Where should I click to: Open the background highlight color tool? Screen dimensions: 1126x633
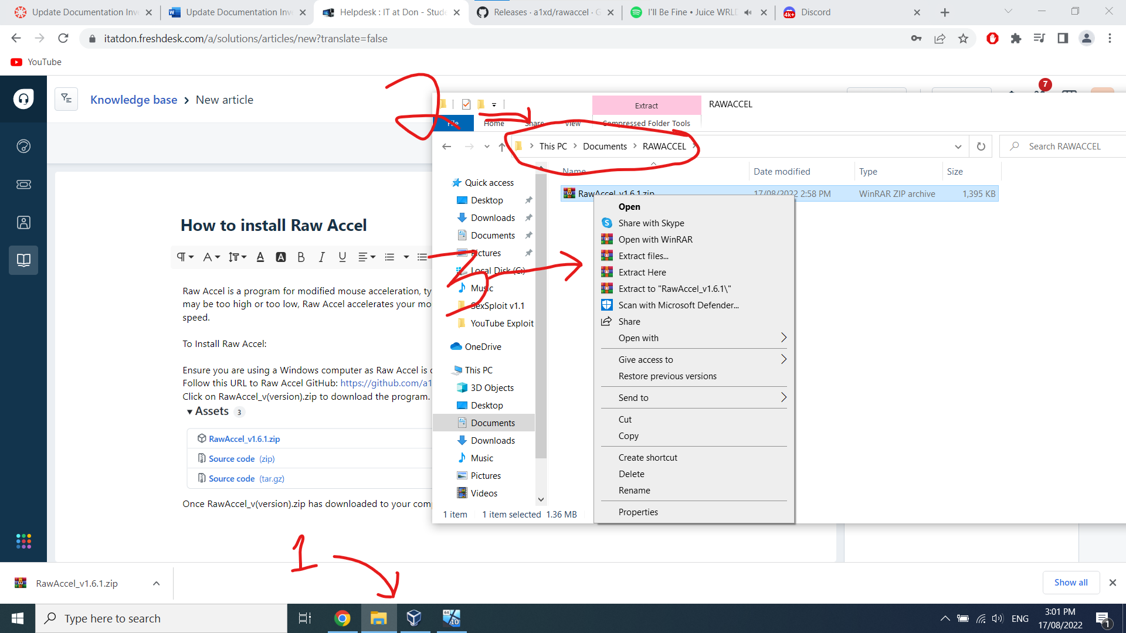tap(281, 257)
